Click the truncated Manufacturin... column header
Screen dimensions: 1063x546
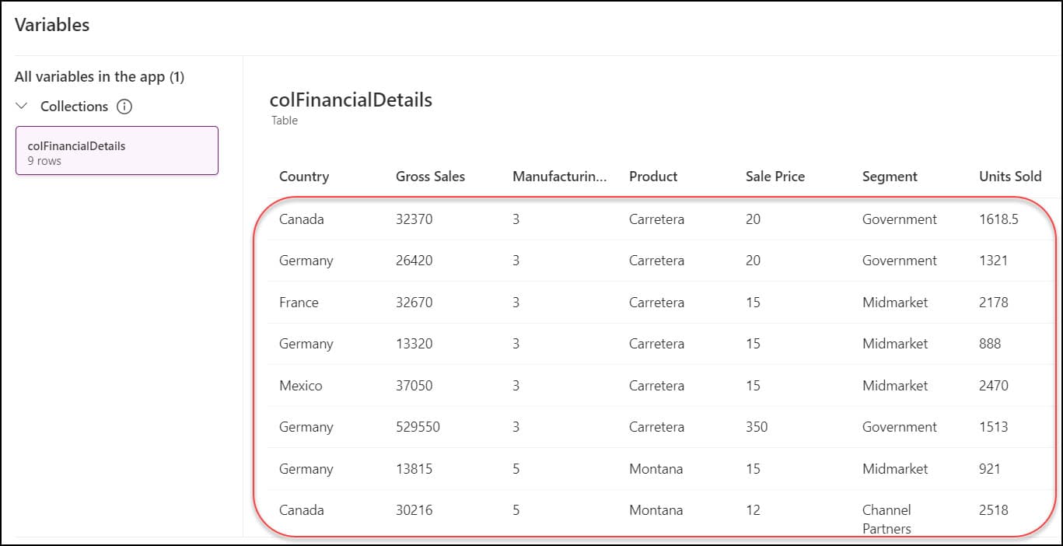[559, 177]
